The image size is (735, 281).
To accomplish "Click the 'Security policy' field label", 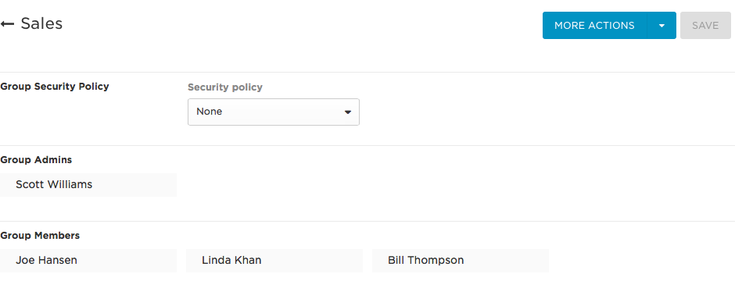I will click(x=225, y=87).
